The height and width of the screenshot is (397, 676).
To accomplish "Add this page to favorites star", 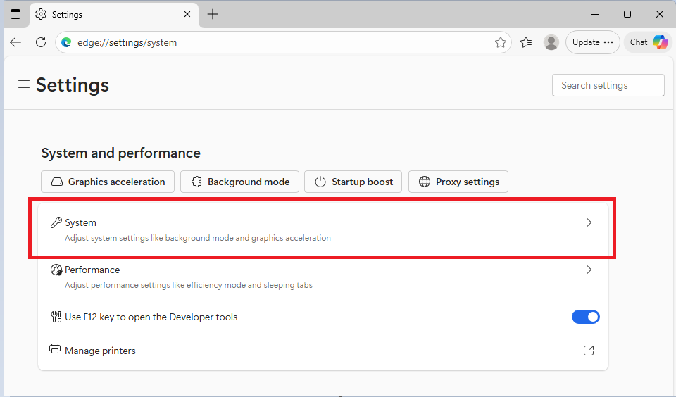I will [500, 42].
